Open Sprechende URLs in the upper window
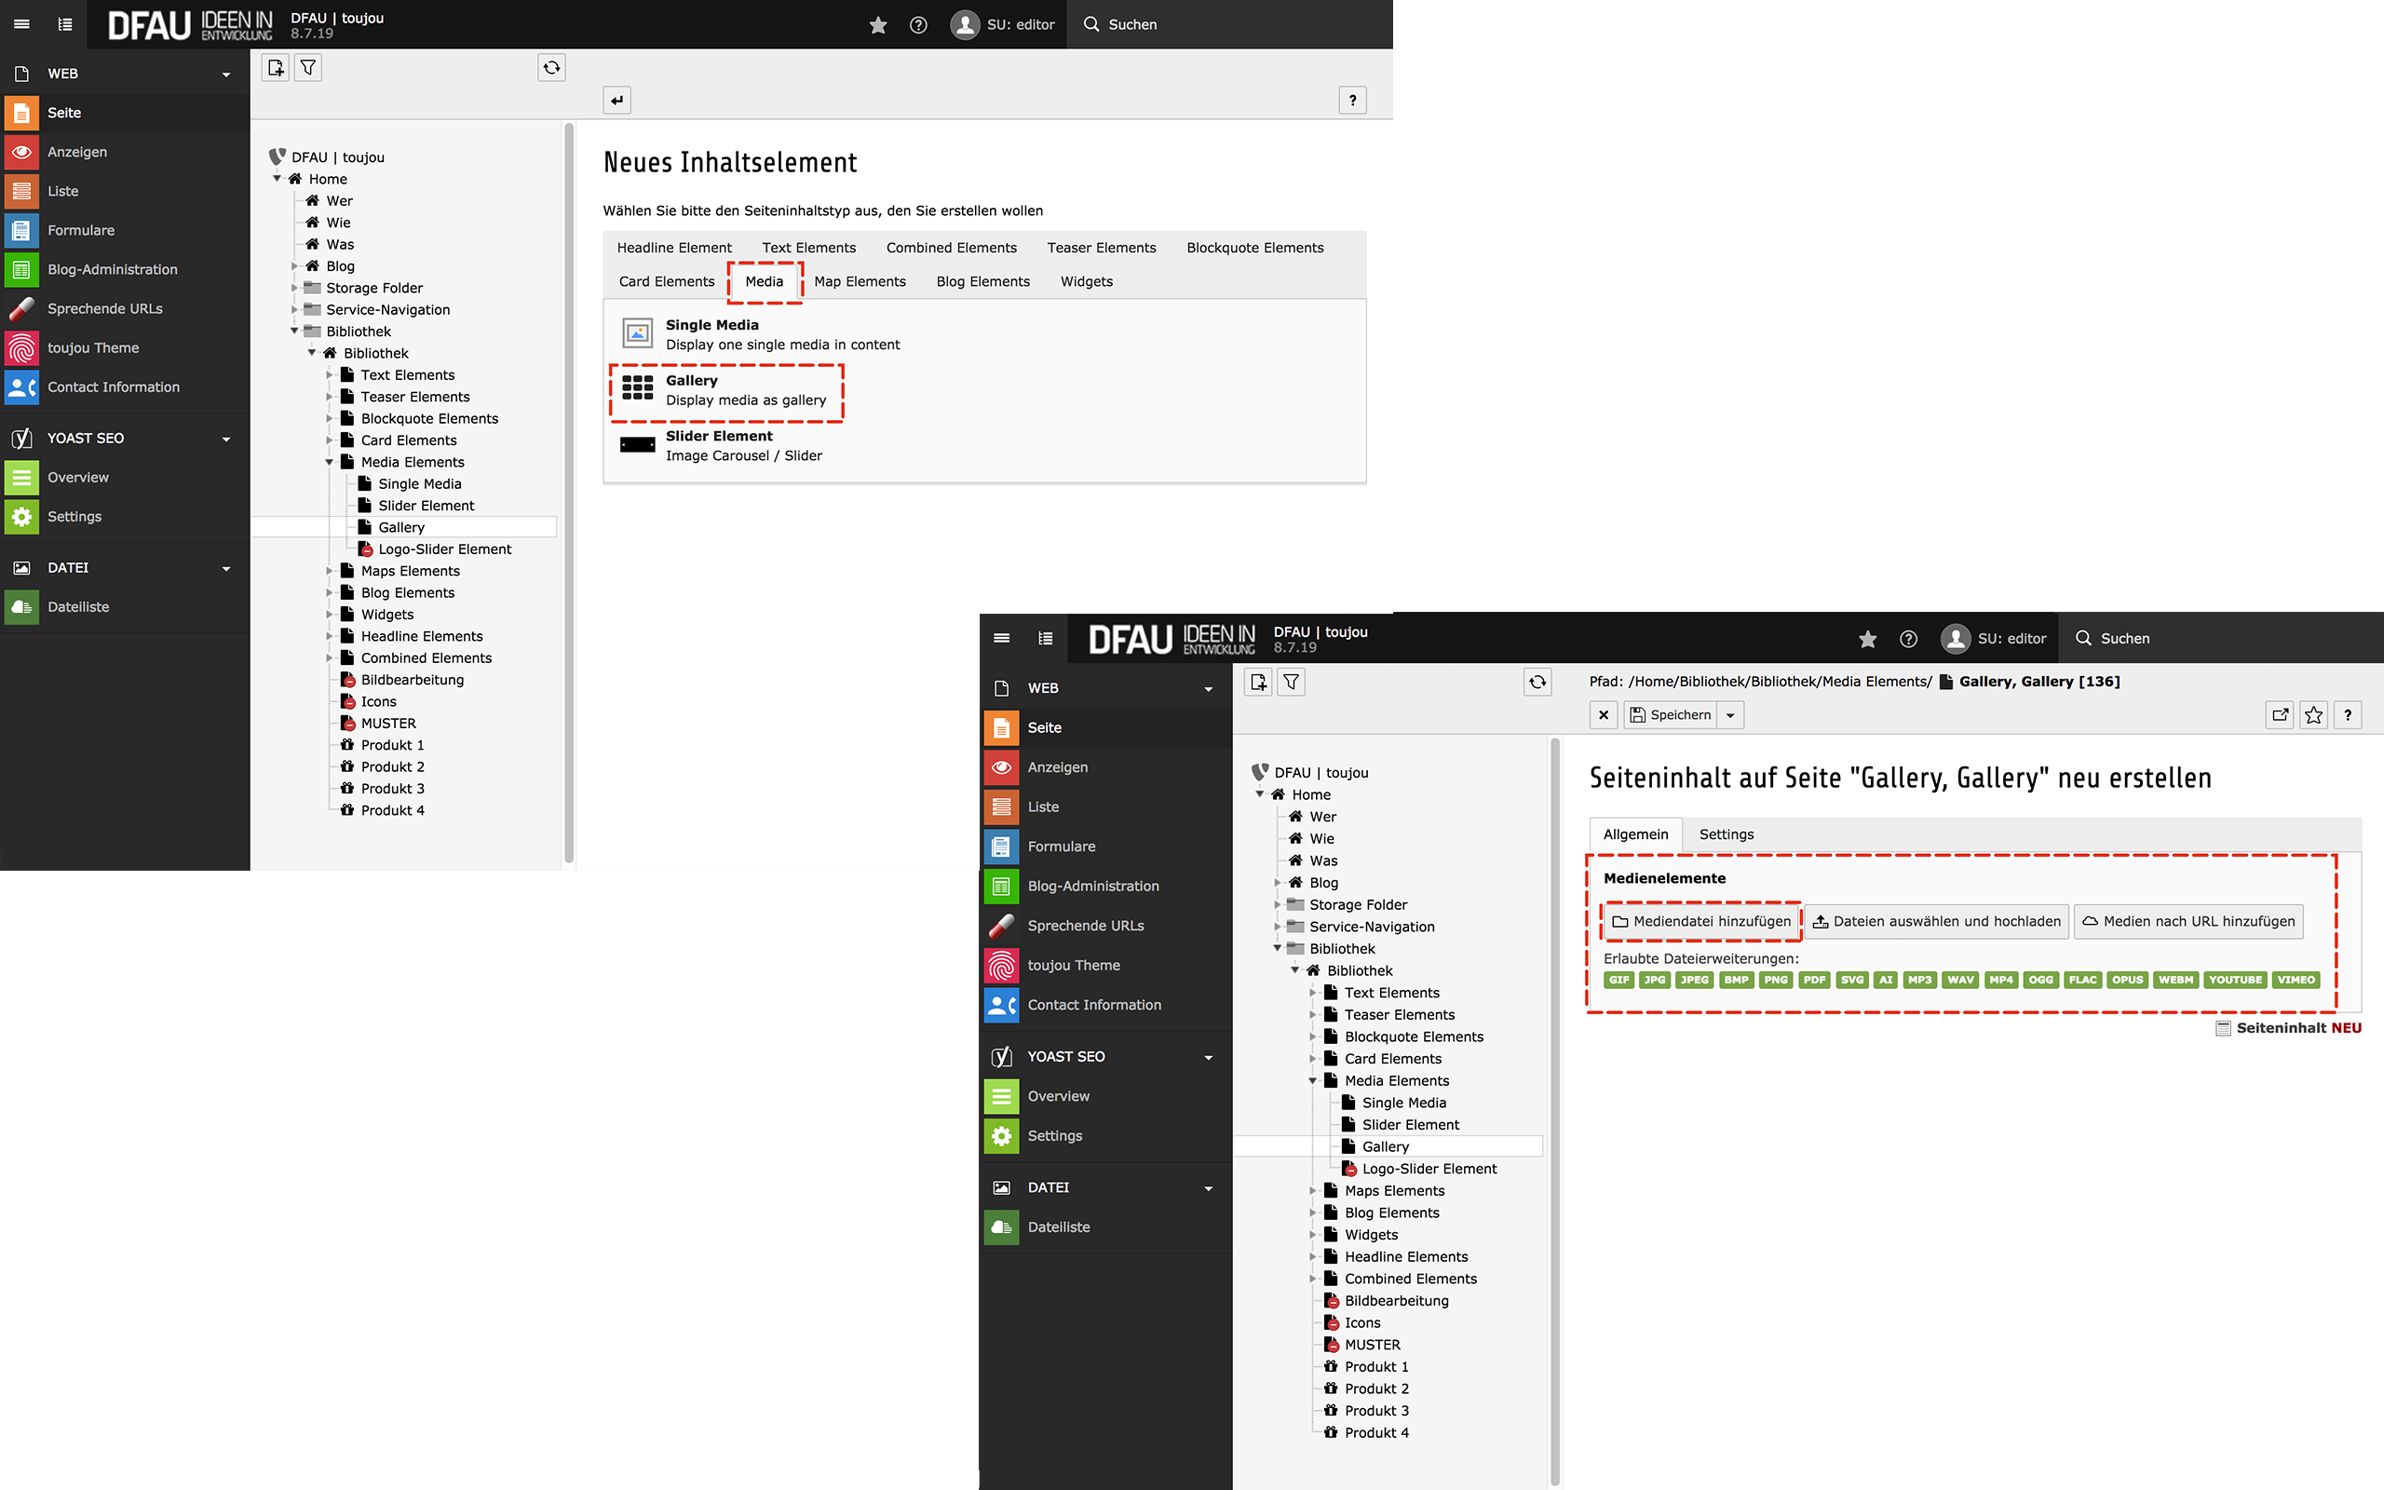The width and height of the screenshot is (2384, 1490). click(125, 308)
